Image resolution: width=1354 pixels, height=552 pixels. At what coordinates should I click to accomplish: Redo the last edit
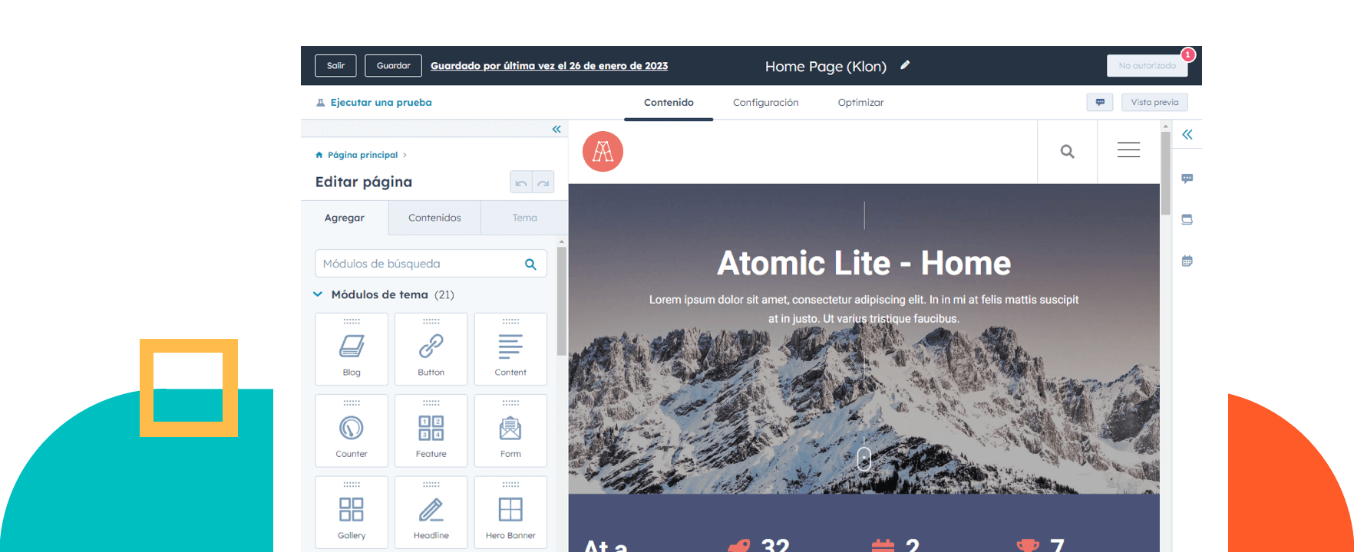[x=543, y=182]
